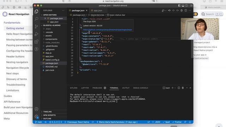Click the Prettier status bar item
The image size is (226, 127).
[177, 122]
